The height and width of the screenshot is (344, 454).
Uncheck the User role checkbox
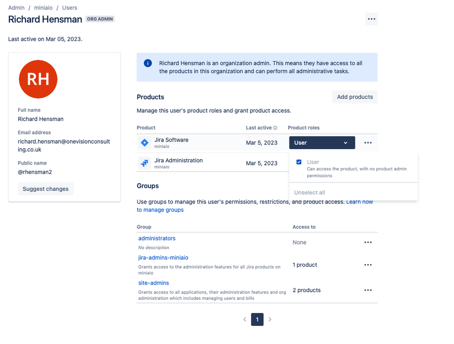(x=299, y=162)
